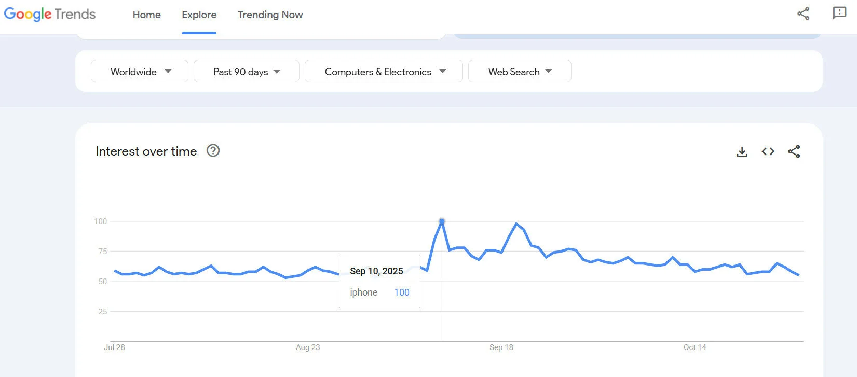The width and height of the screenshot is (857, 377).
Task: Switch to the Explore tab
Action: [199, 15]
